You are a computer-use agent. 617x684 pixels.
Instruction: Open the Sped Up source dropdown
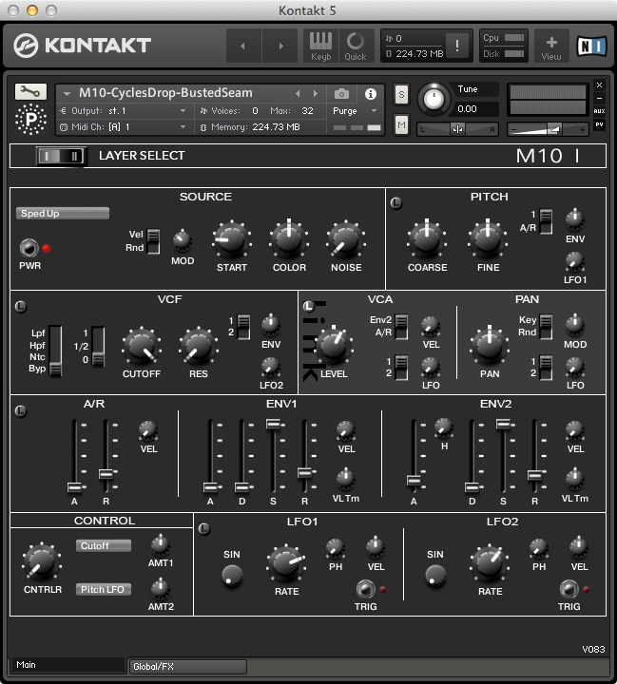click(x=63, y=214)
